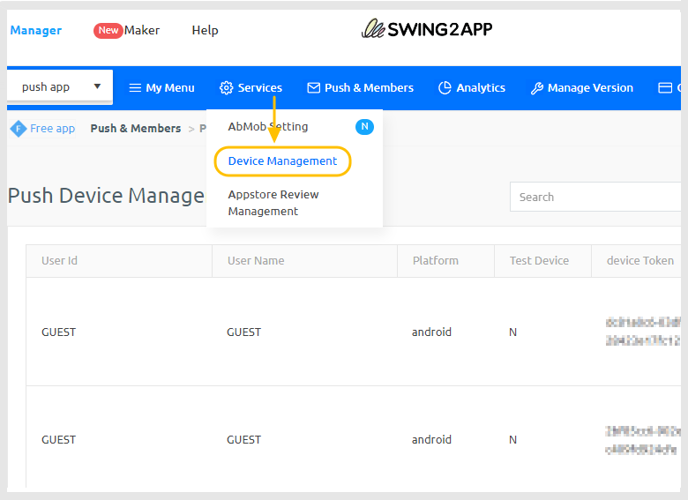Open the Help menu
Image resolution: width=688 pixels, height=500 pixels.
click(205, 30)
